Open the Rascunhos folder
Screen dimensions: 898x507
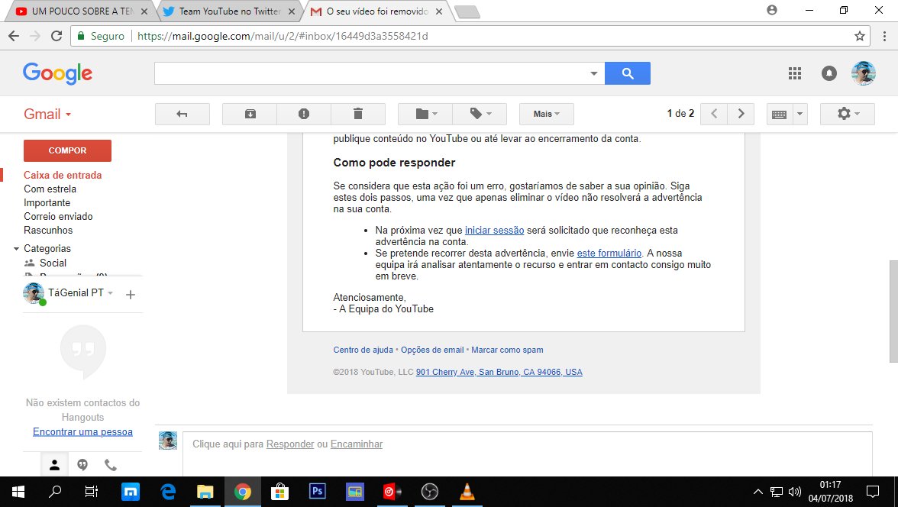click(x=48, y=231)
